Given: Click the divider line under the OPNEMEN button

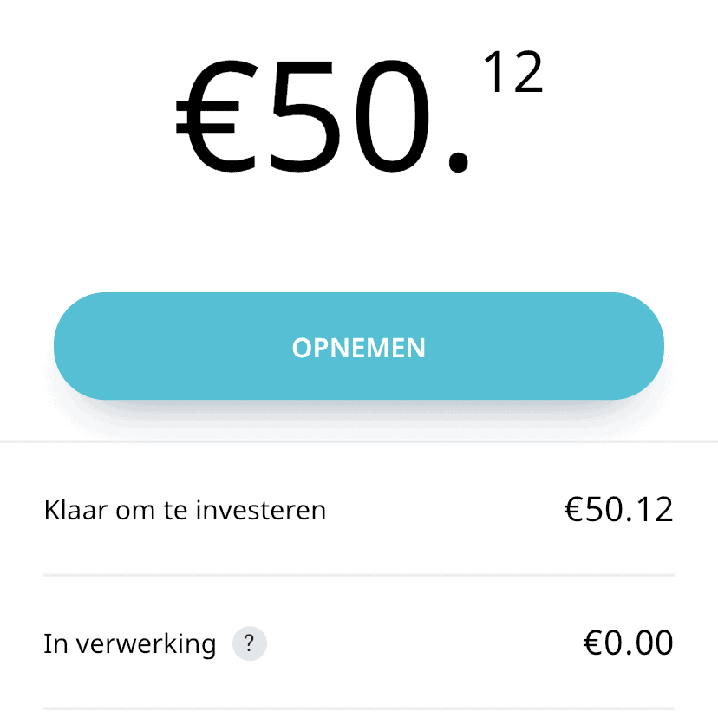Looking at the screenshot, I should [359, 441].
